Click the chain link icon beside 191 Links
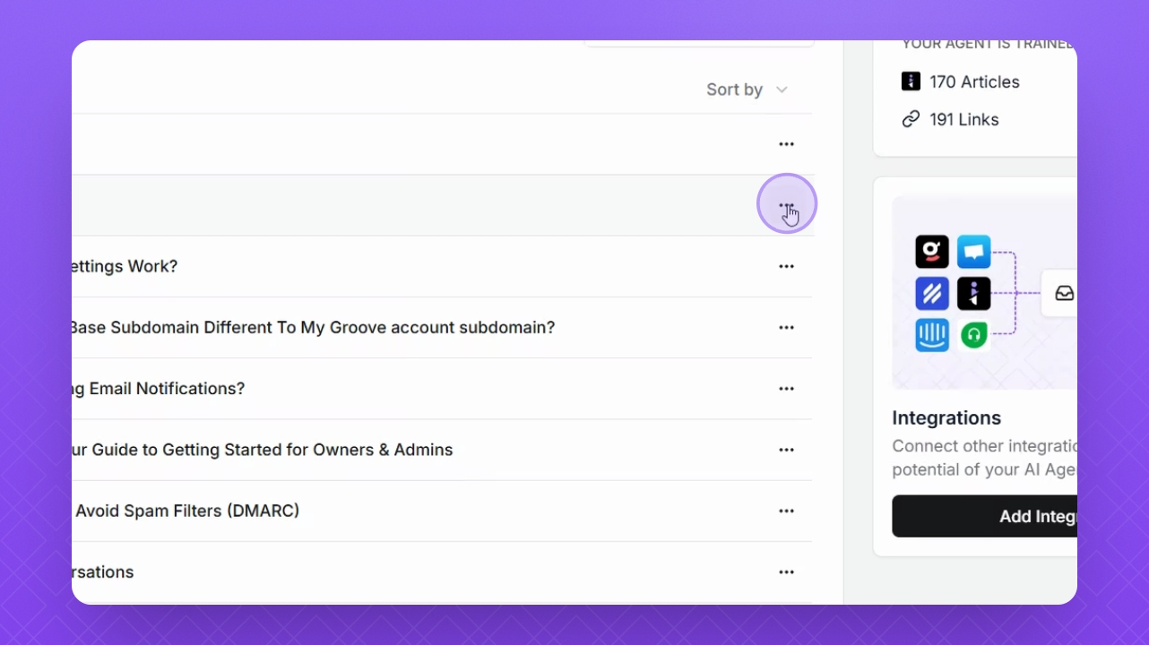Screen dimensions: 1149x645 [911, 119]
